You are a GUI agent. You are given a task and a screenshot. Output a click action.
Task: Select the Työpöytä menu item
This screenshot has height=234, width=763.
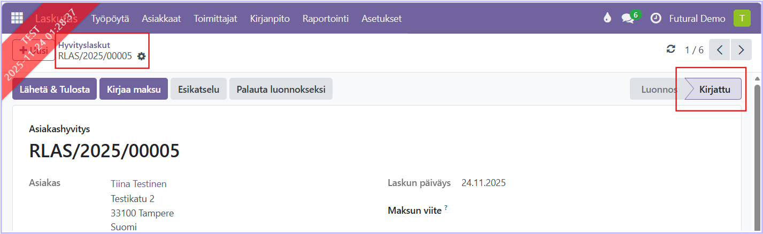click(110, 19)
